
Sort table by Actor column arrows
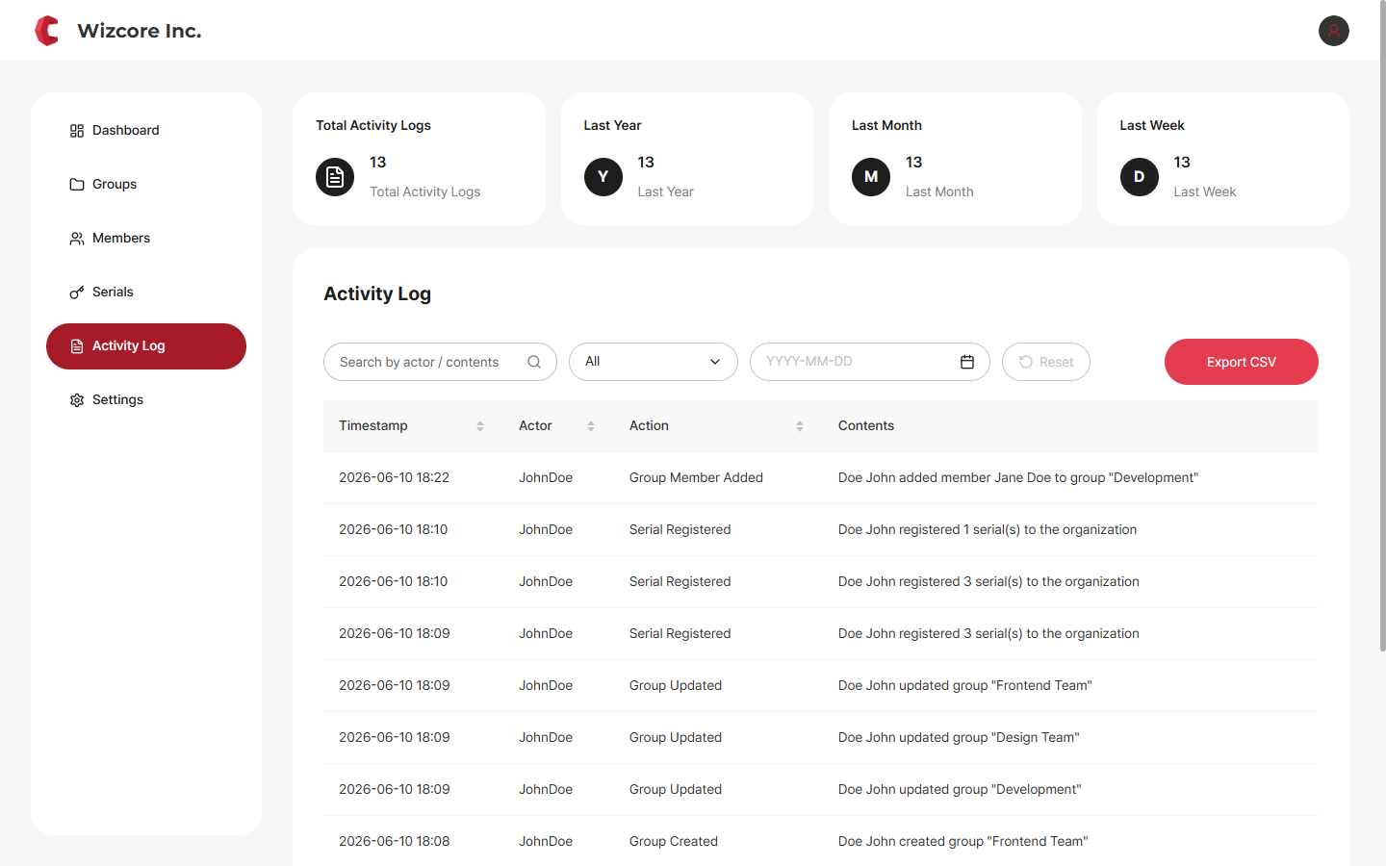coord(591,426)
